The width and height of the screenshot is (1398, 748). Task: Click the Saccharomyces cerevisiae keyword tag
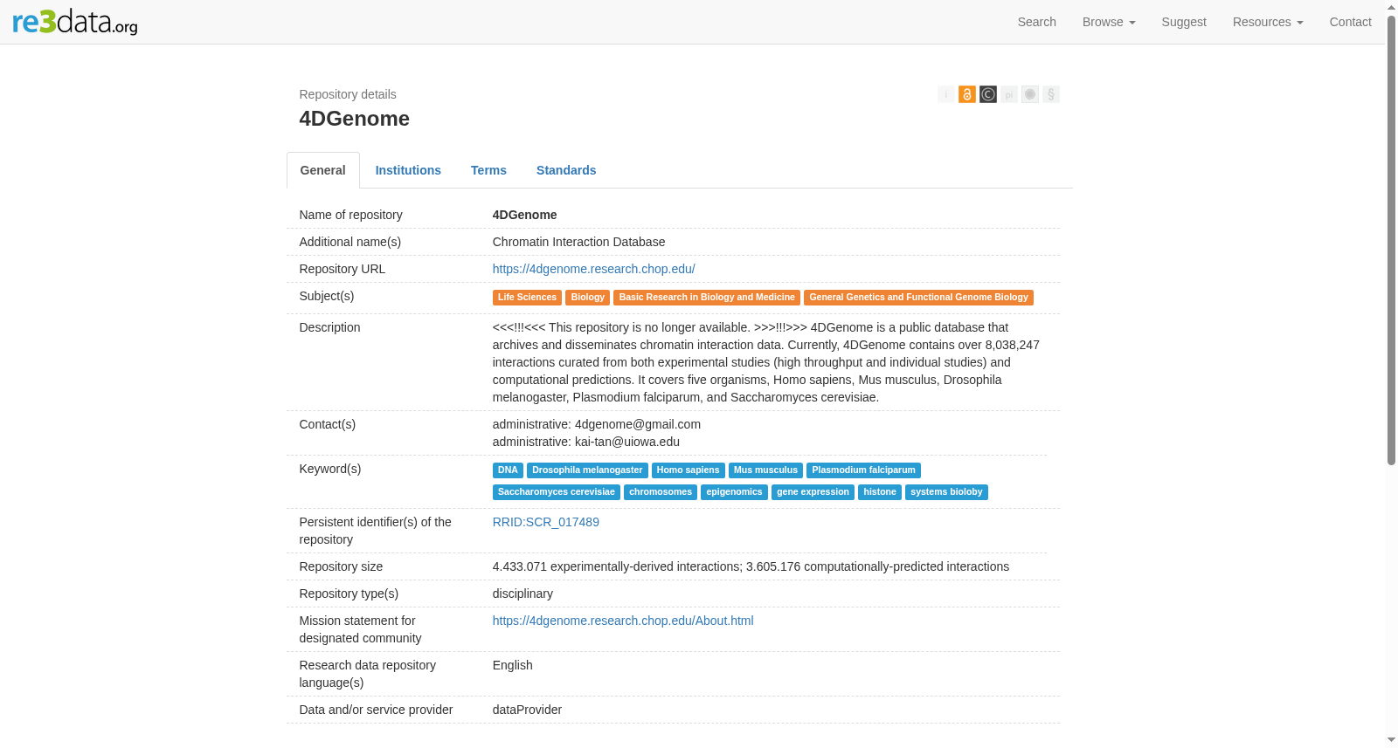point(557,492)
